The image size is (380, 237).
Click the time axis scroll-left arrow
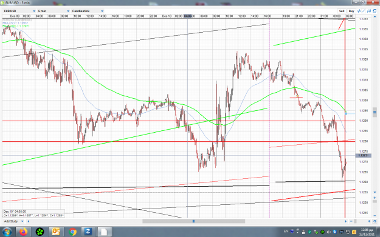[x=29, y=221]
